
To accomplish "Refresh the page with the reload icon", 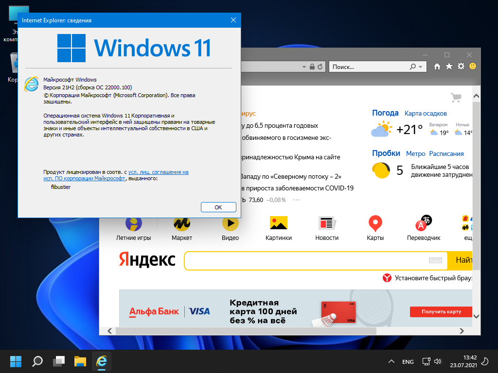I will tap(320, 67).
